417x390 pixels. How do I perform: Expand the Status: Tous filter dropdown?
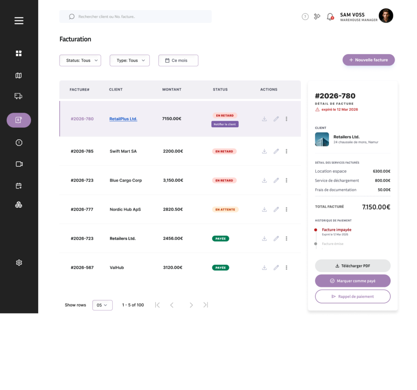(80, 60)
